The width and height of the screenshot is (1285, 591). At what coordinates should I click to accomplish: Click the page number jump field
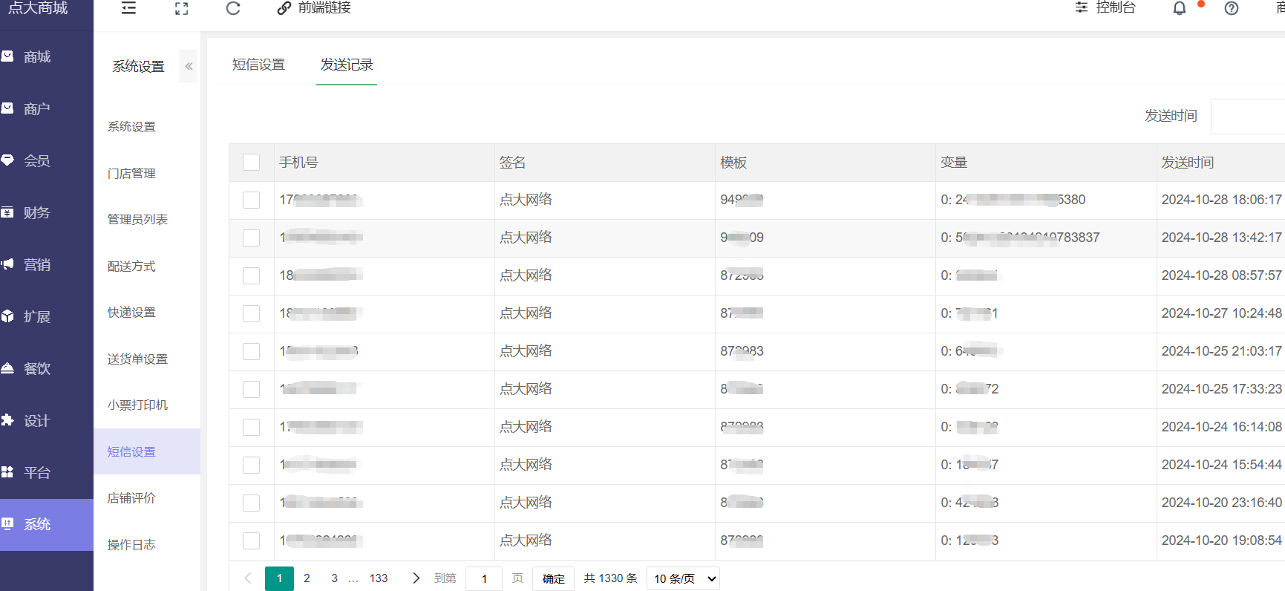484,578
